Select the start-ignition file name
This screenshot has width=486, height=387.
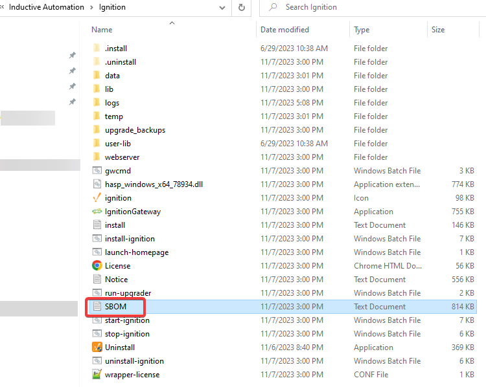click(127, 320)
